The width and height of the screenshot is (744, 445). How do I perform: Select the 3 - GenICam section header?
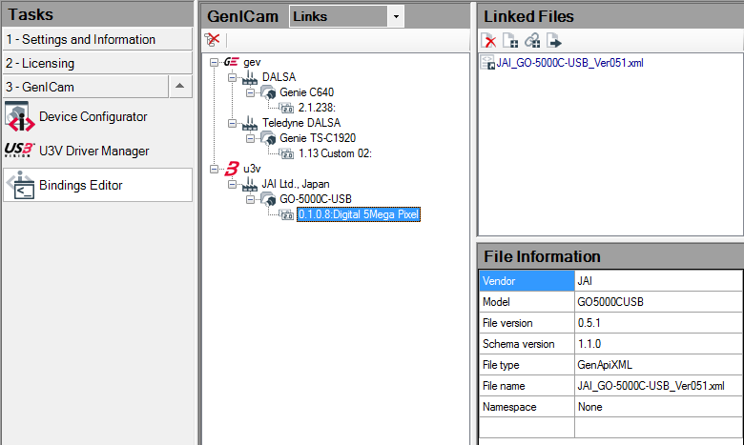coord(86,87)
